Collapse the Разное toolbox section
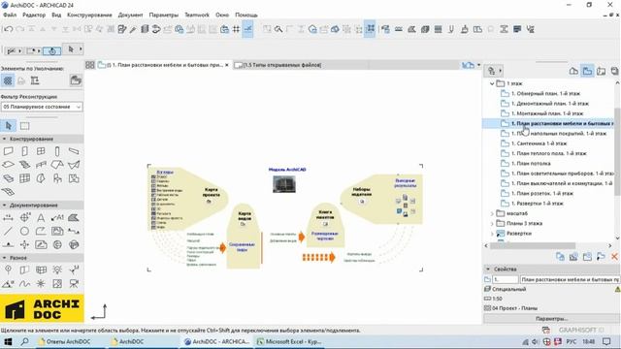Image resolution: width=621 pixels, height=349 pixels. [x=4, y=258]
